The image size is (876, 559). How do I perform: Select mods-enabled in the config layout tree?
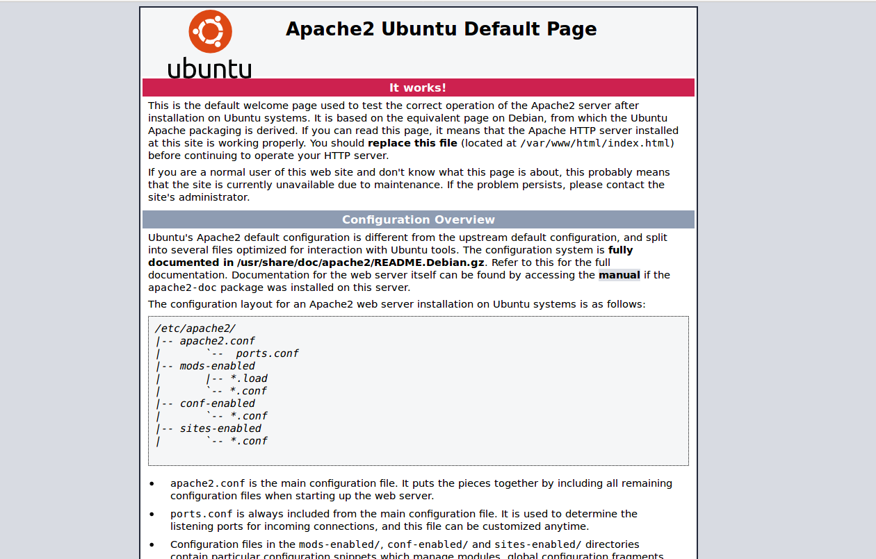pos(217,366)
